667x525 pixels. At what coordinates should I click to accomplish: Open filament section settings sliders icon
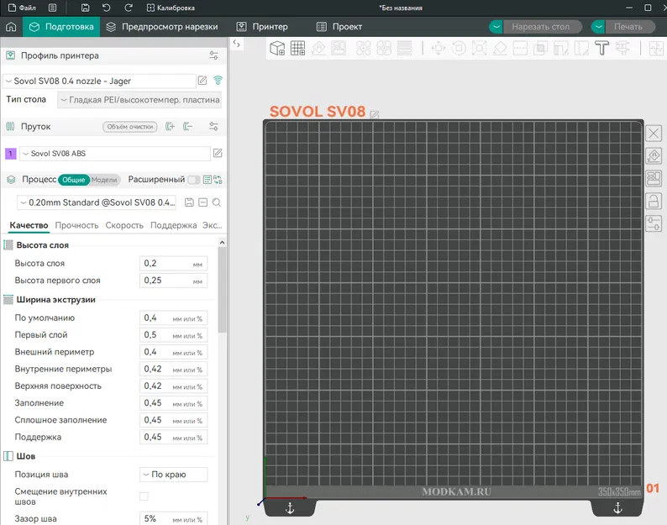[x=213, y=126]
